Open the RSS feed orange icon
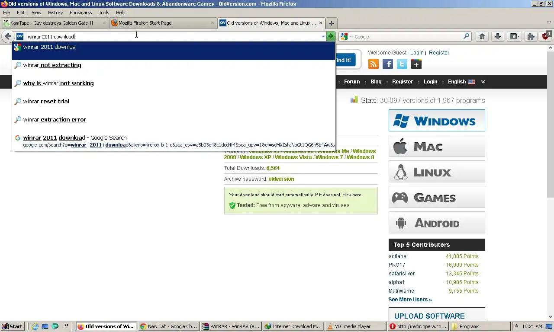The width and height of the screenshot is (554, 332). click(374, 64)
